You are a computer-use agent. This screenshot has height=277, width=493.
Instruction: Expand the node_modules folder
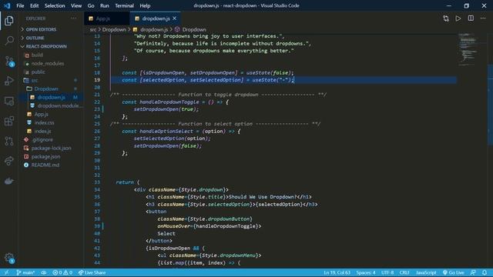48,63
